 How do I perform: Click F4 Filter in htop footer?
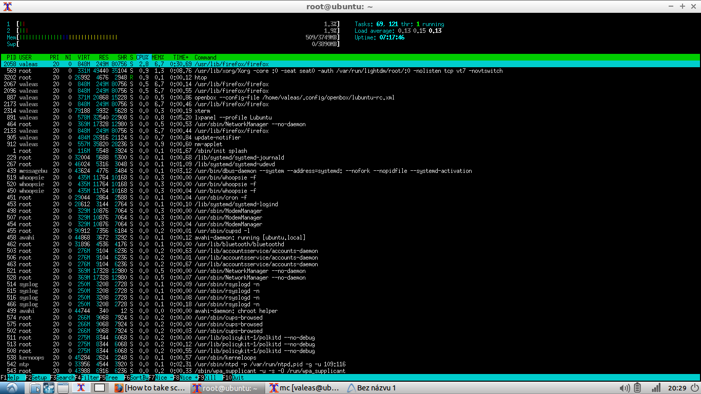[x=87, y=377]
